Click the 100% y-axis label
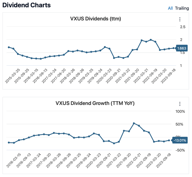192x177 pixels. pyautogui.click(x=180, y=111)
